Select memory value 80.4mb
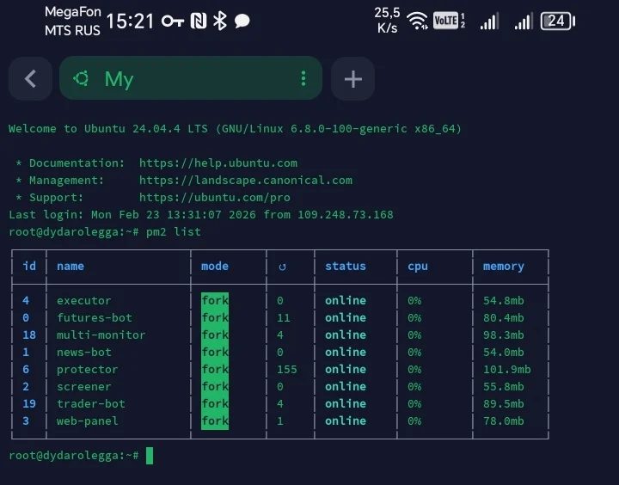The image size is (619, 485). click(x=503, y=317)
